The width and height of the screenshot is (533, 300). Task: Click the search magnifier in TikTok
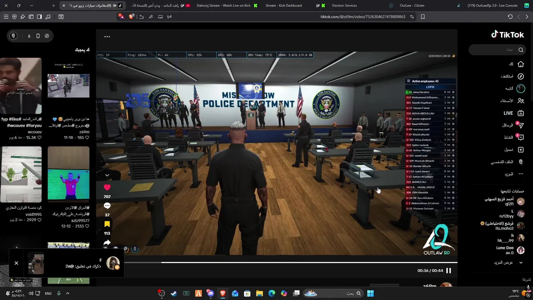[521, 50]
